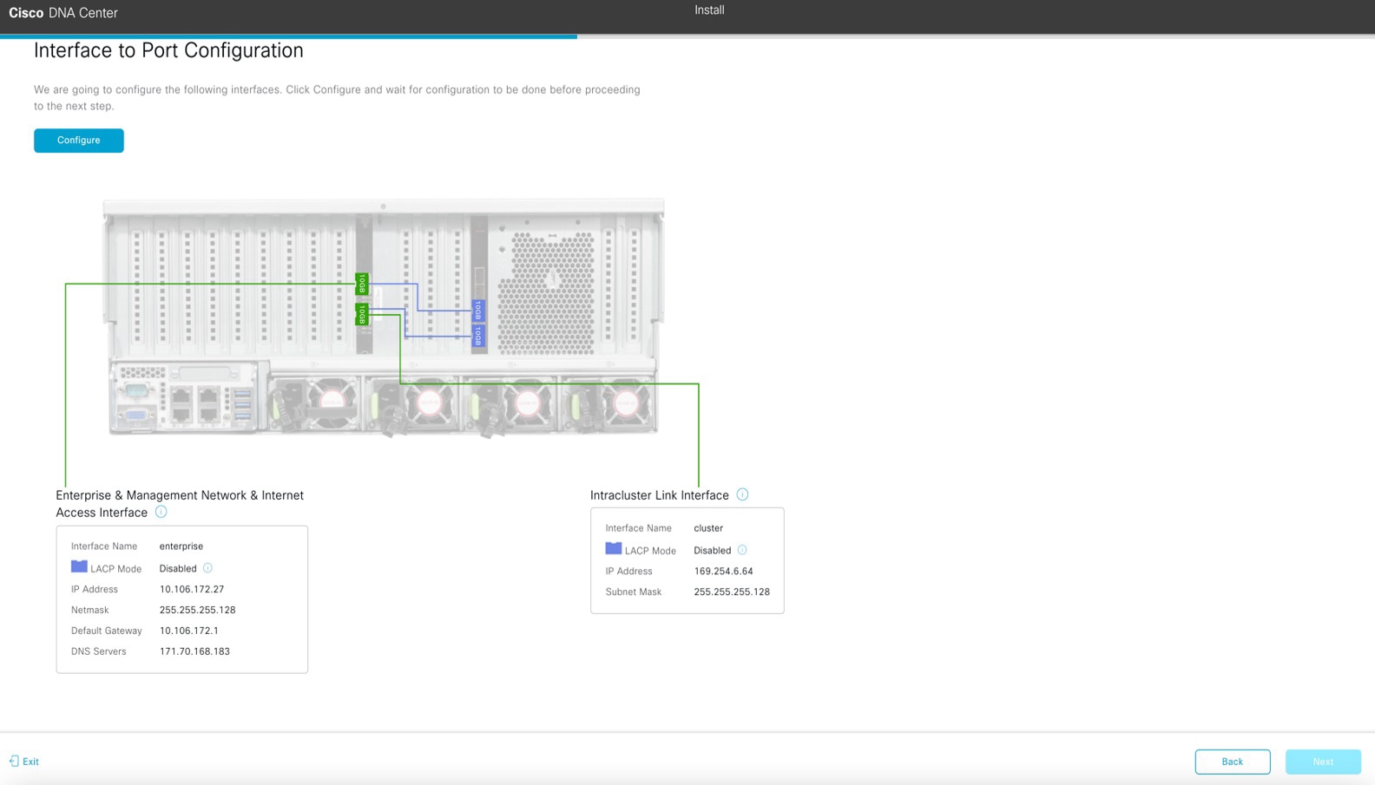Click the Enterprise & Management Network title
The height and width of the screenshot is (785, 1375).
pos(180,504)
